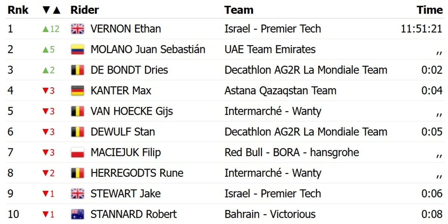
Task: Visit the Astana Qazaqstan Team page
Action: coord(280,91)
